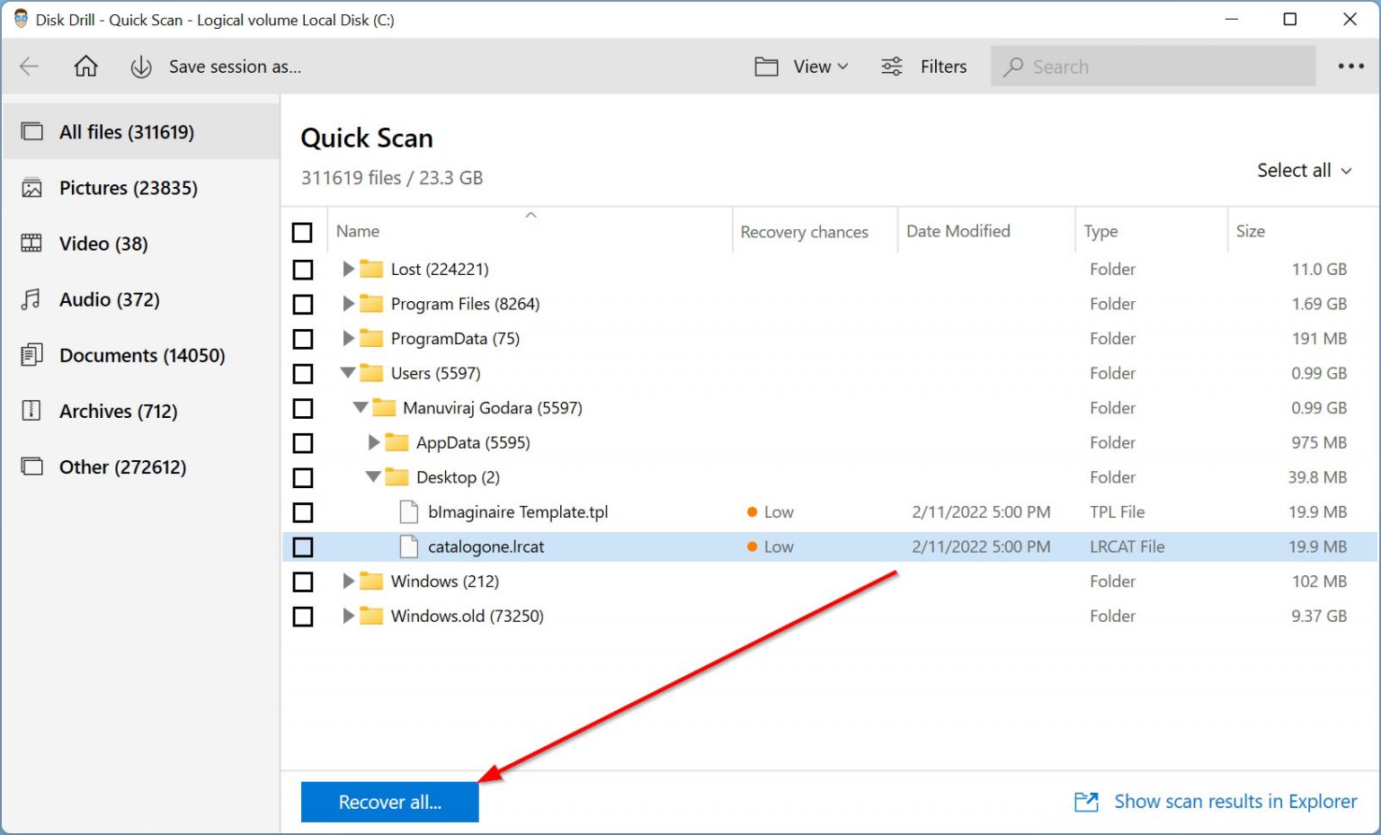The height and width of the screenshot is (835, 1381).
Task: Check the Lost (224221) folder checkbox
Action: coord(303,270)
